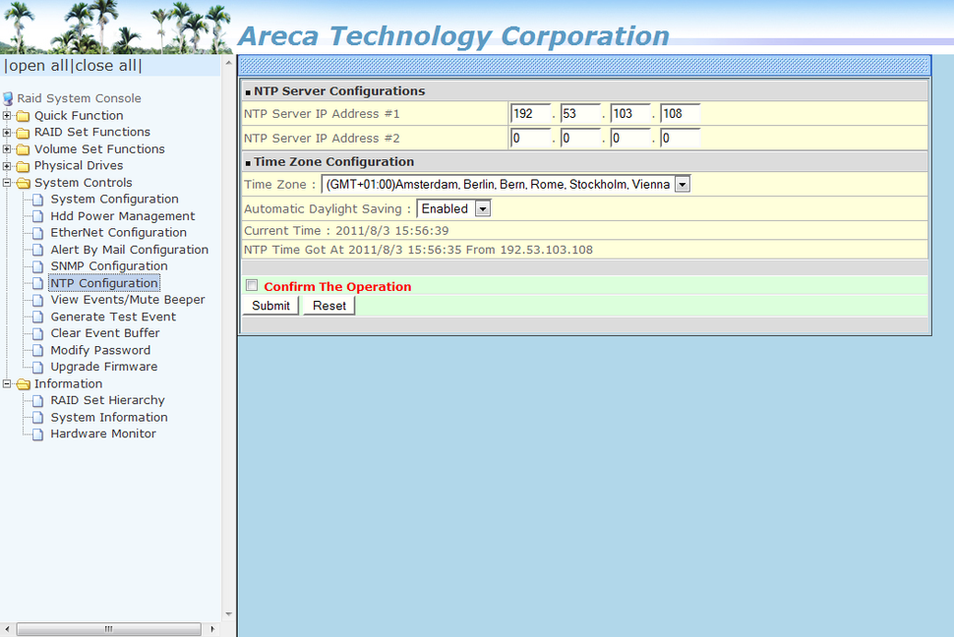Click the document icon next to SNMP Configuration
The image size is (954, 637).
tap(37, 265)
